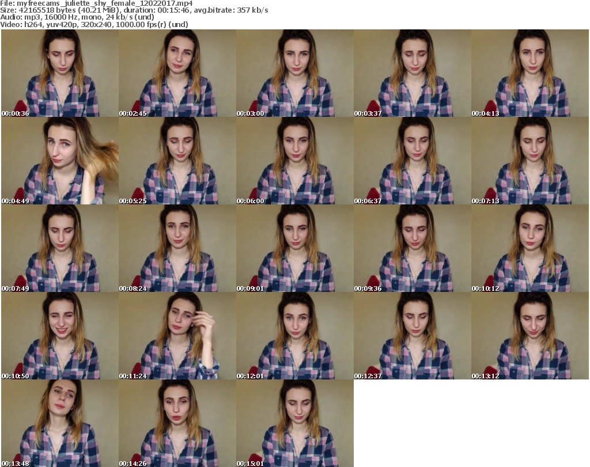Select the tilted-head frame at 00:13:48

click(60, 423)
